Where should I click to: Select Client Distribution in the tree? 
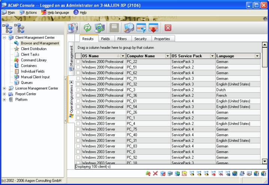34,49
